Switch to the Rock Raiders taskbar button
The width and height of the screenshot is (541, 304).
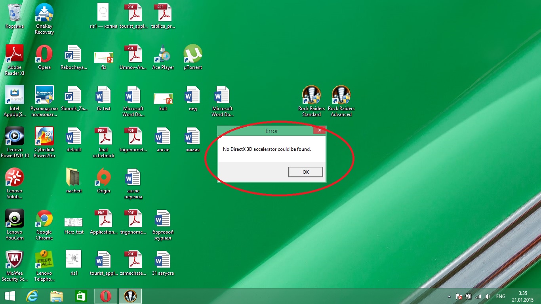[130, 296]
